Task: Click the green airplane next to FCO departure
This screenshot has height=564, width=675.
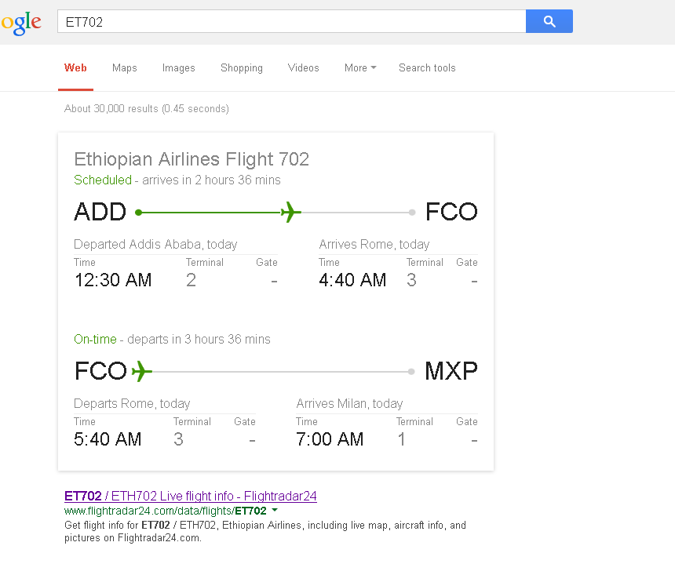Action: click(x=141, y=371)
